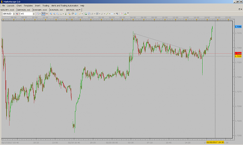Click the grid list icon in toolbar

[97, 14]
